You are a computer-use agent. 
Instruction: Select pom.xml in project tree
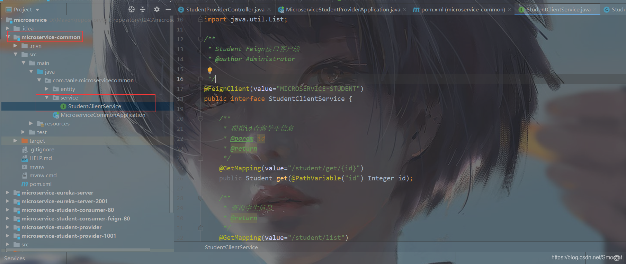(41, 184)
